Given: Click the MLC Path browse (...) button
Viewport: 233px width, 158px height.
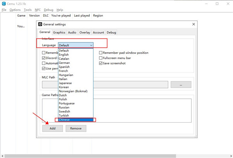Looking at the screenshot, I should tap(181, 84).
